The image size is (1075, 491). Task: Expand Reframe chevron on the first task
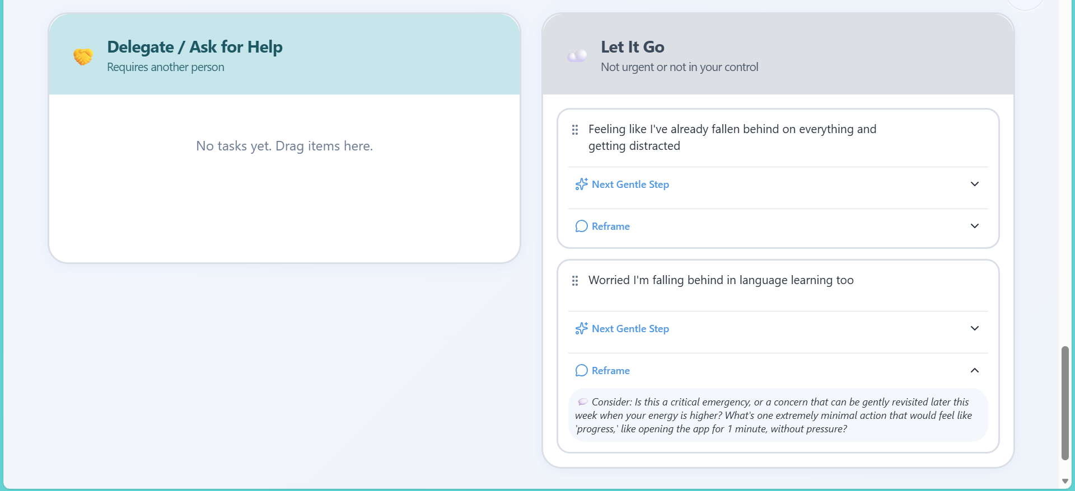coord(975,226)
